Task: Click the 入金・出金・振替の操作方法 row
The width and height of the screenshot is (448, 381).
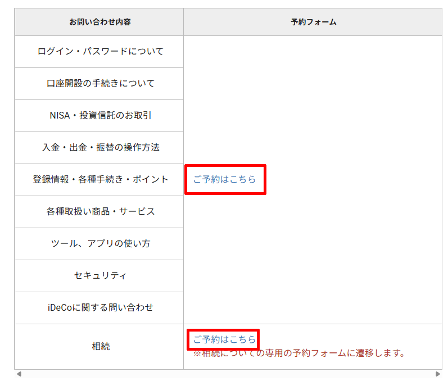Action: (x=99, y=148)
